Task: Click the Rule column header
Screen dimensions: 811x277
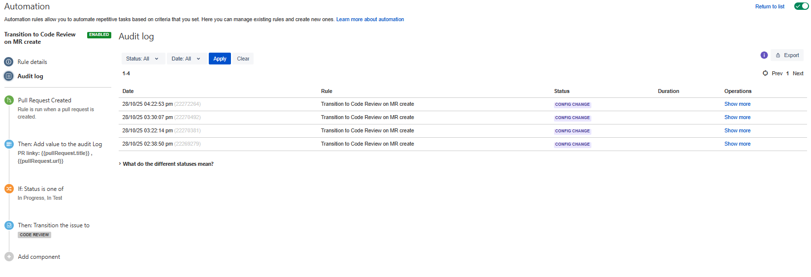Action: (326, 91)
